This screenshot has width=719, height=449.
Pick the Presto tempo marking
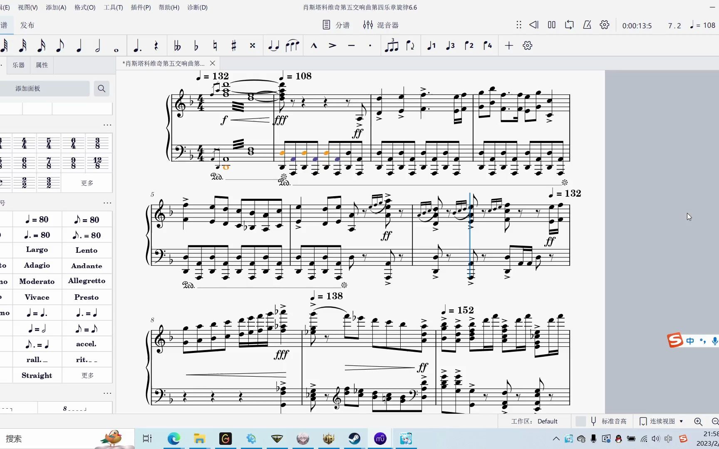(x=87, y=297)
